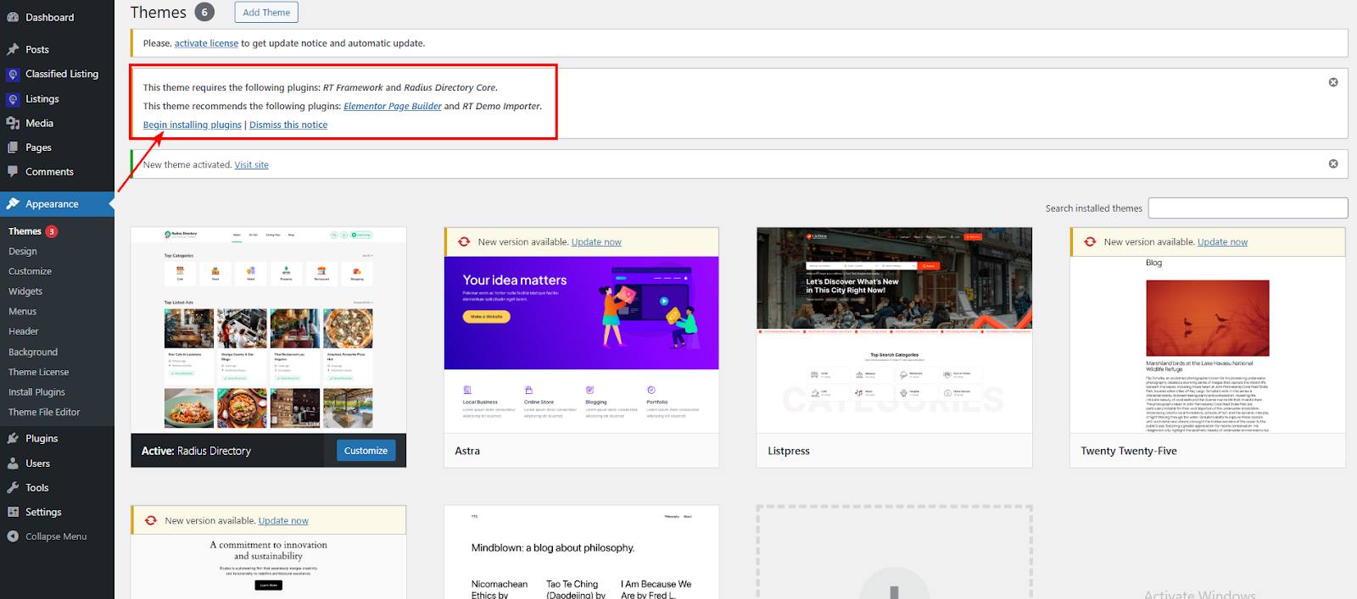Click the Media library icon

(x=13, y=124)
